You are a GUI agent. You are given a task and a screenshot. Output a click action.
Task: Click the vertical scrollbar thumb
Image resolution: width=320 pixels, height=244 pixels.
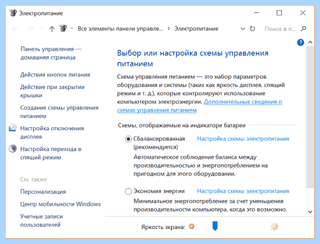pos(310,117)
